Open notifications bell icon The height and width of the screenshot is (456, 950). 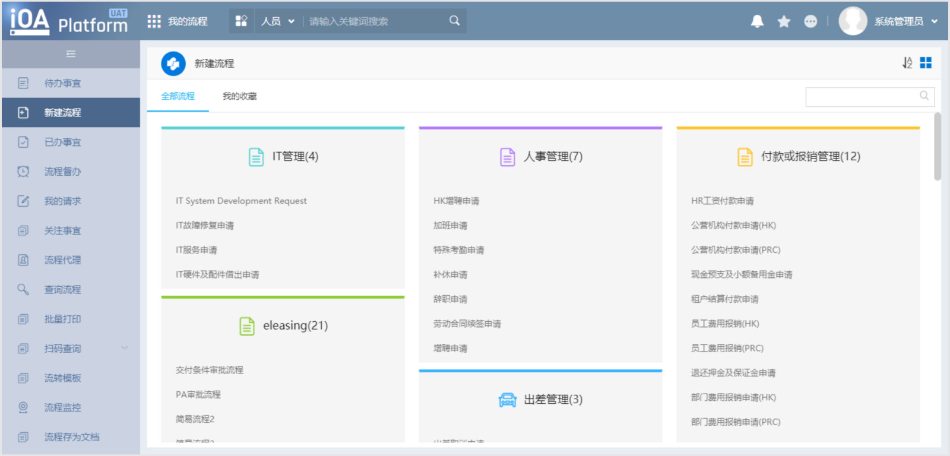757,21
